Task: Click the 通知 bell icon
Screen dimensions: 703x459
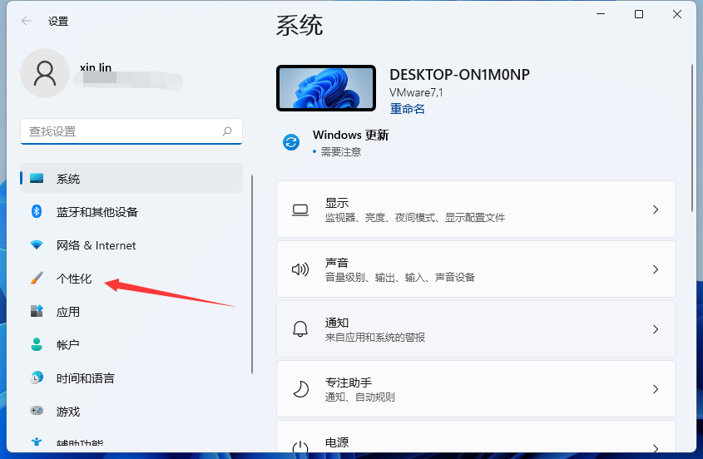Action: click(300, 329)
